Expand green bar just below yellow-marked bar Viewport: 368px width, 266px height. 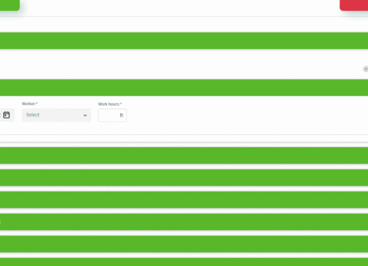tap(184, 244)
